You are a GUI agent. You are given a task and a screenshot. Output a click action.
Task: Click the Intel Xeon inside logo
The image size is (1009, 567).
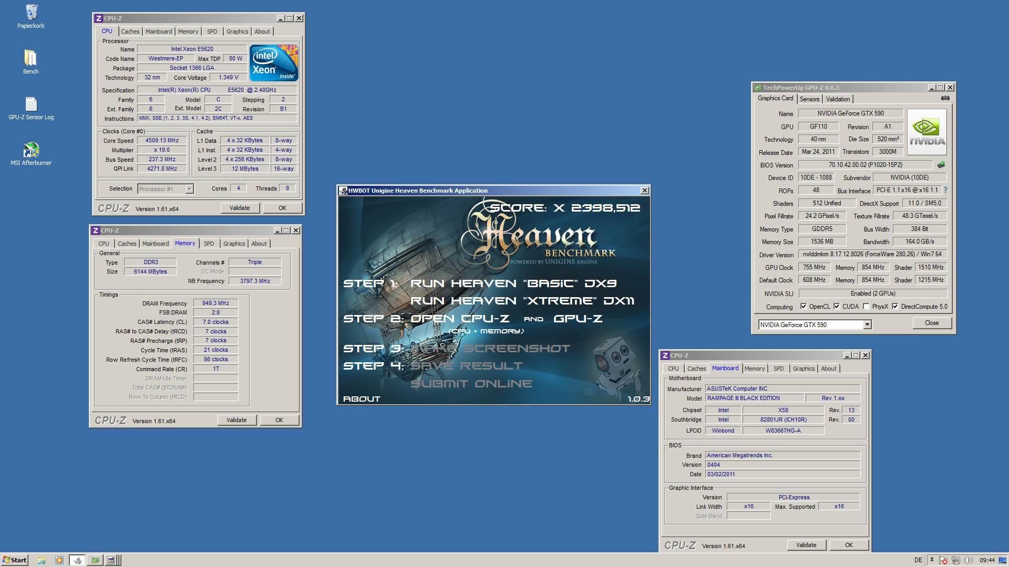coord(274,62)
